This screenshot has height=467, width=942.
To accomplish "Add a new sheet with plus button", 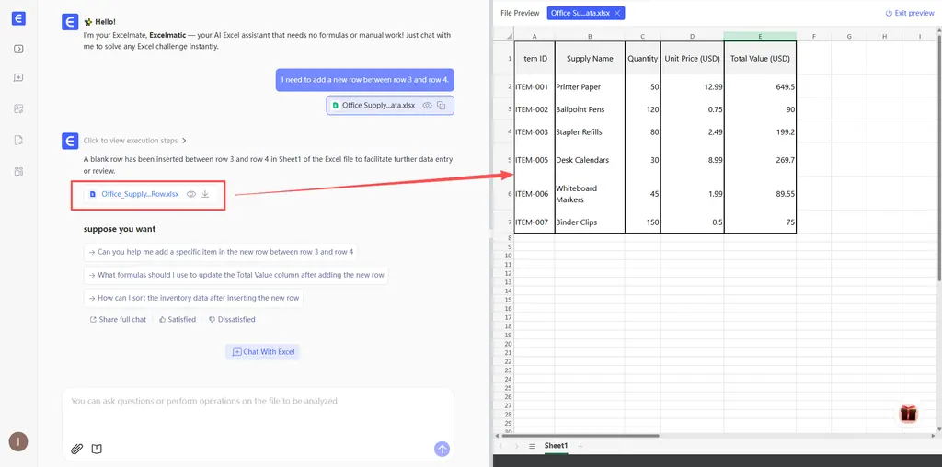I will (x=580, y=446).
